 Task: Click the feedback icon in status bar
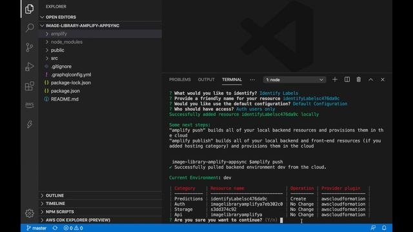coord(373,228)
